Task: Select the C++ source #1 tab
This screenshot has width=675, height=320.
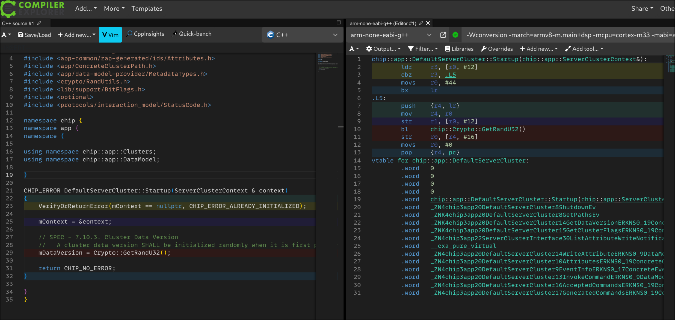Action: (x=18, y=23)
